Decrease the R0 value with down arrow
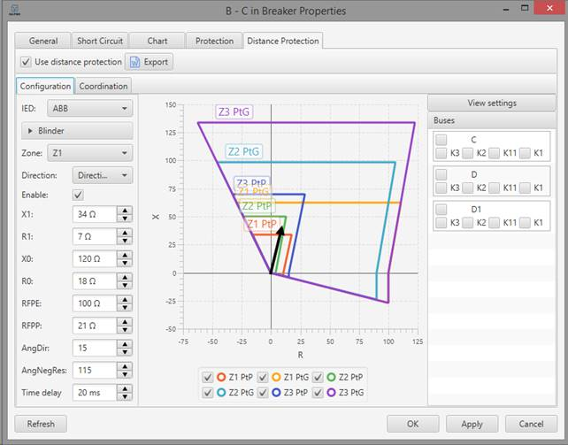 (x=125, y=286)
